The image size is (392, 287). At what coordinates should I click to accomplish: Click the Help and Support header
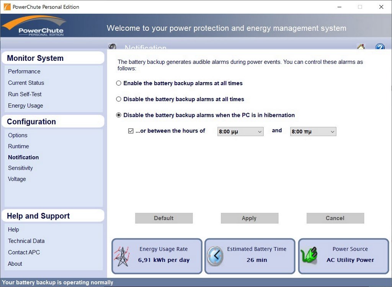(x=53, y=216)
